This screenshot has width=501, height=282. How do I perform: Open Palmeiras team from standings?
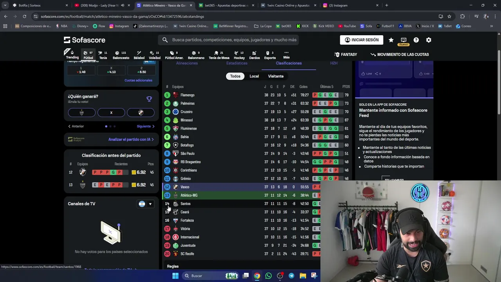[187, 103]
